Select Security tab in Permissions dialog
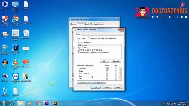The image size is (189, 106). (x=79, y=34)
